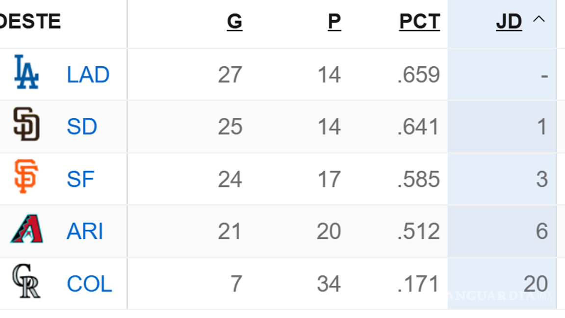Click the OESTE division heading
The width and height of the screenshot is (565, 318).
tap(29, 21)
